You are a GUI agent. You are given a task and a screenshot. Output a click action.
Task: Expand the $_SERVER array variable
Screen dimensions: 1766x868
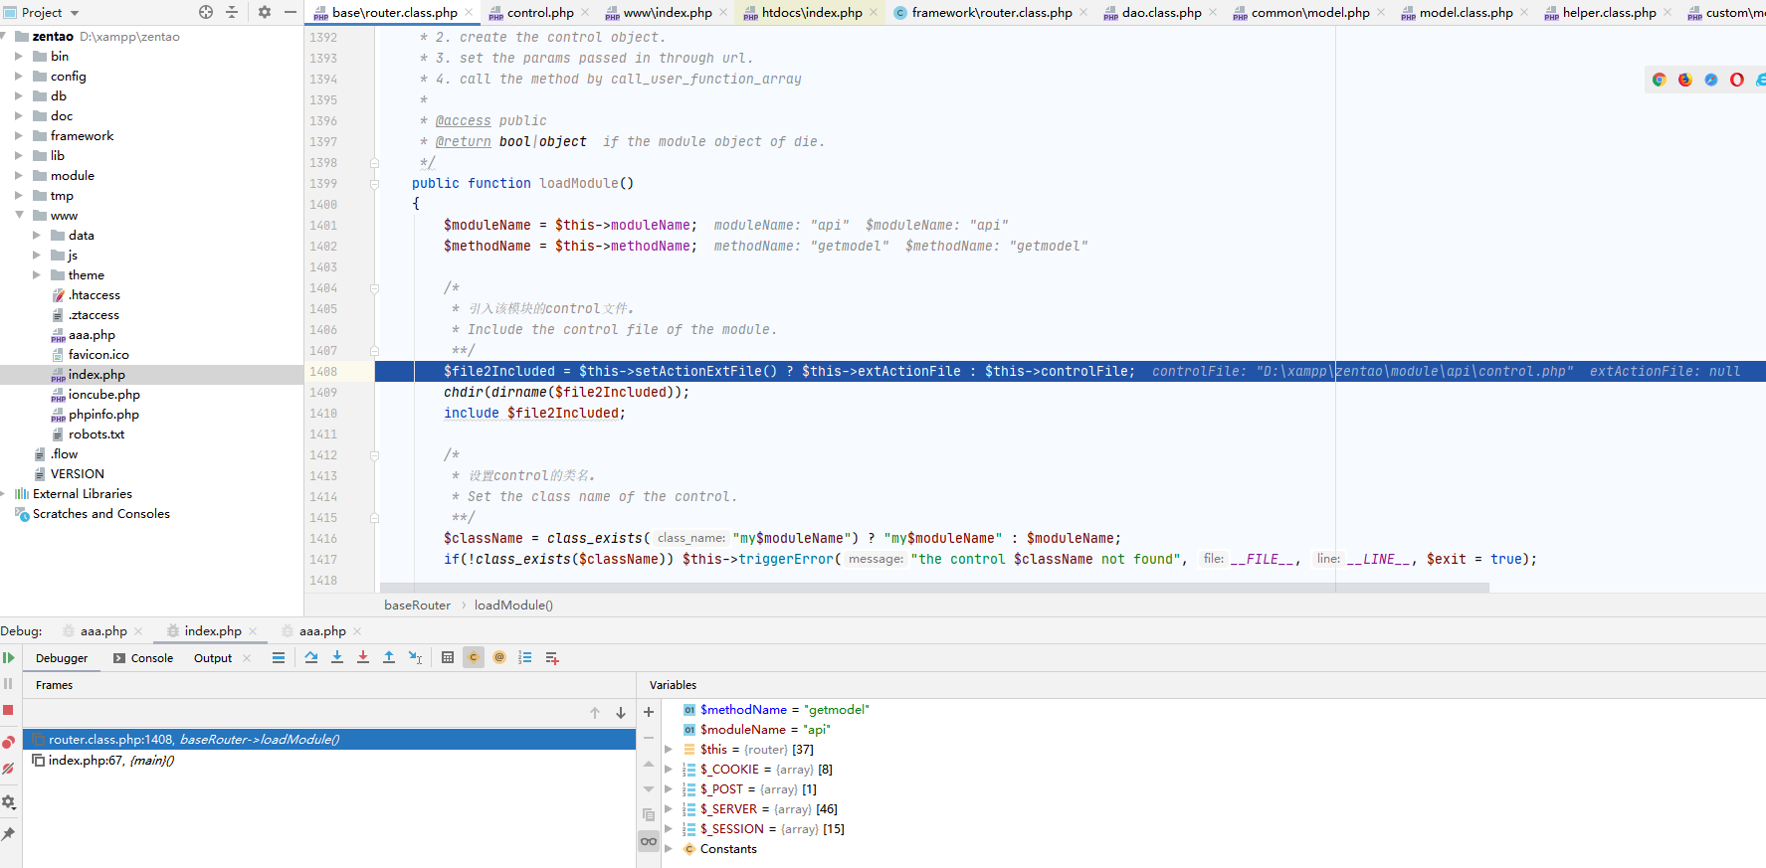669,808
